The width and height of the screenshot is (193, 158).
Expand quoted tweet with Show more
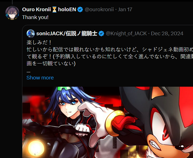click(40, 78)
